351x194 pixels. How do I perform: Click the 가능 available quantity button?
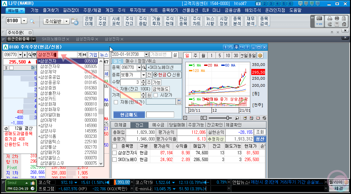point(157,82)
